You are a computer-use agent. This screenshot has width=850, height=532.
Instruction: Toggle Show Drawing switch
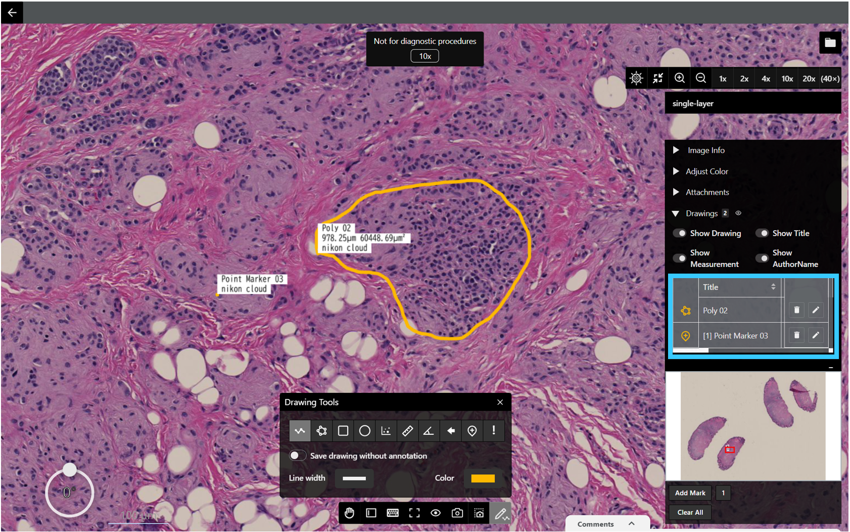click(679, 233)
